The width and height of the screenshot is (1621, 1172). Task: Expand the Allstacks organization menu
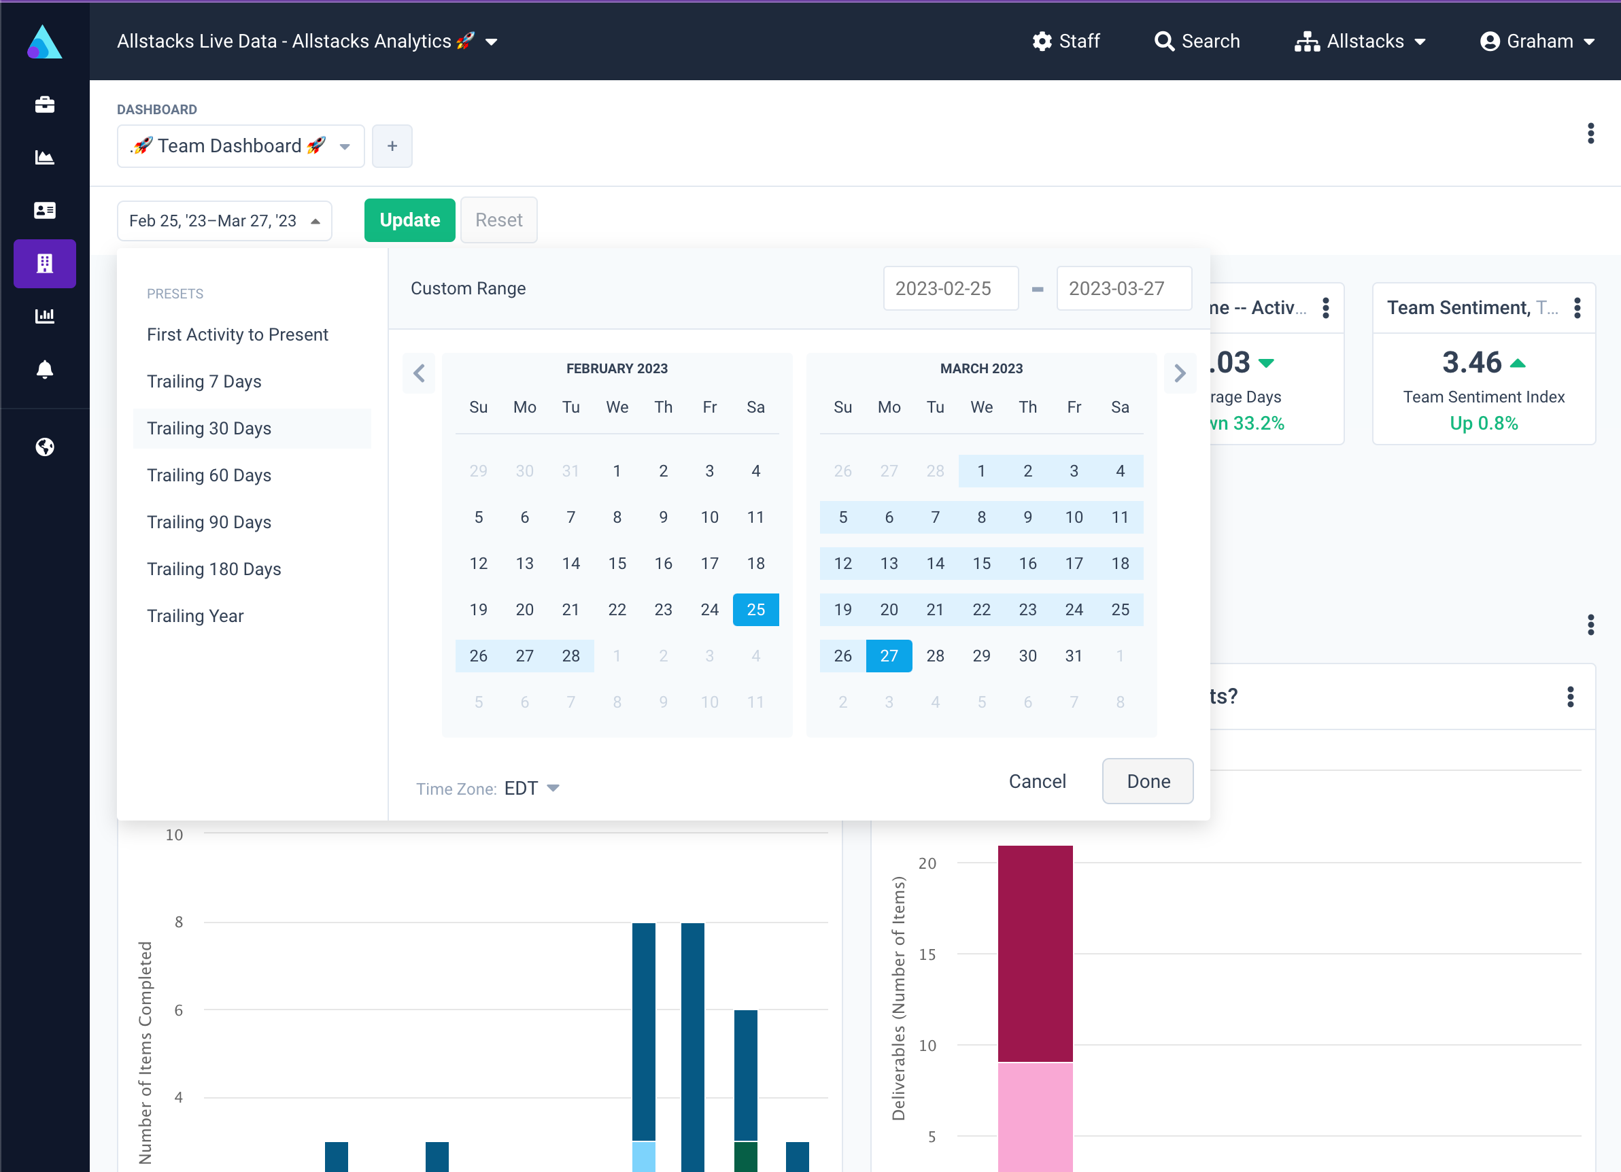coord(1360,41)
